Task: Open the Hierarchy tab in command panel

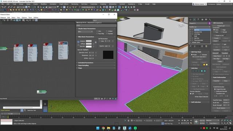Action: tap(198, 20)
